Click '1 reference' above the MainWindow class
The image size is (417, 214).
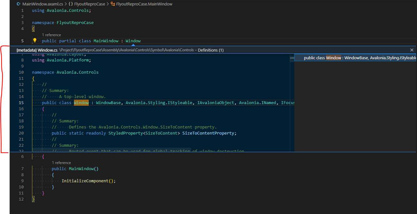pyautogui.click(x=51, y=35)
